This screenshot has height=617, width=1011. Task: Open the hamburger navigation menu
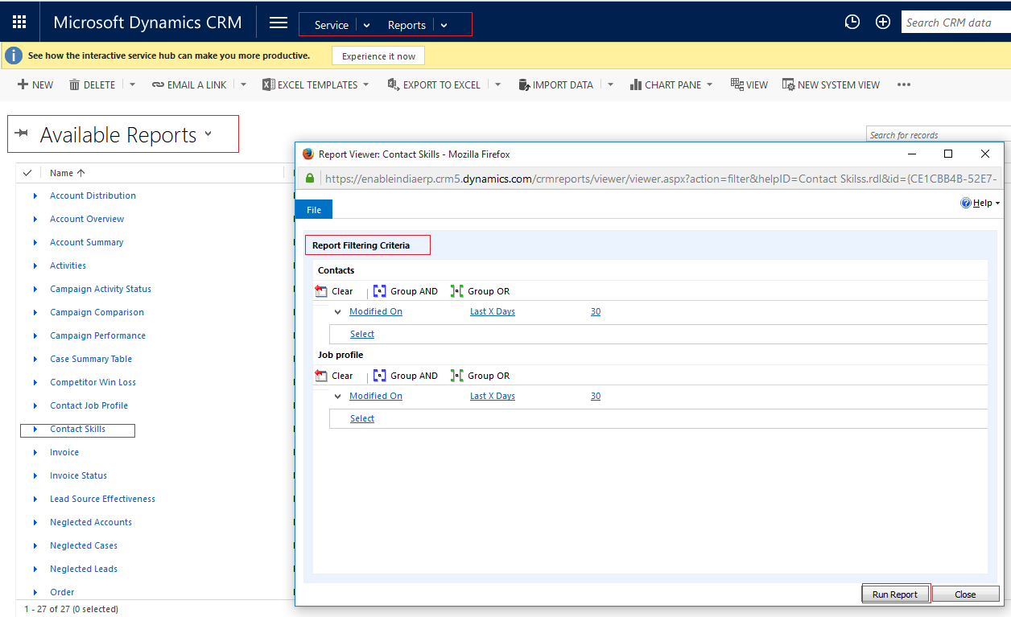[x=279, y=23]
